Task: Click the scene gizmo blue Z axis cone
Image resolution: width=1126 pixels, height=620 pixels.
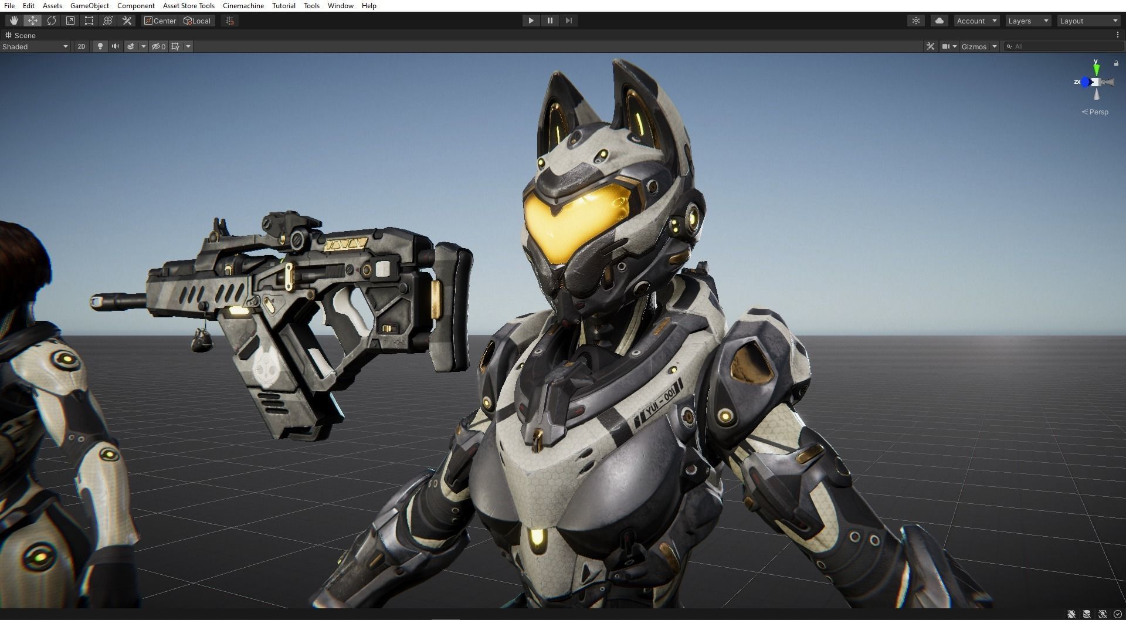Action: pos(1086,82)
